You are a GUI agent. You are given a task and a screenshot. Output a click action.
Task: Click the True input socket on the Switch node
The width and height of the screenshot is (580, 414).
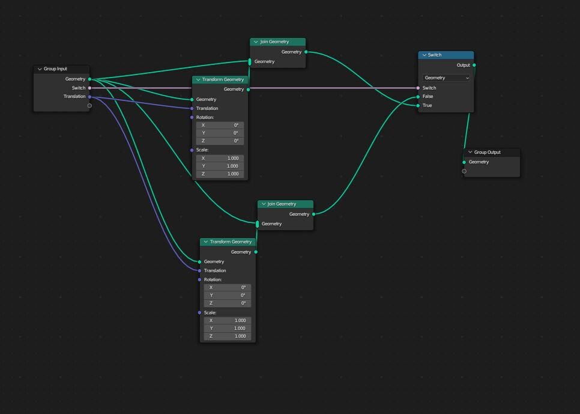[418, 105]
